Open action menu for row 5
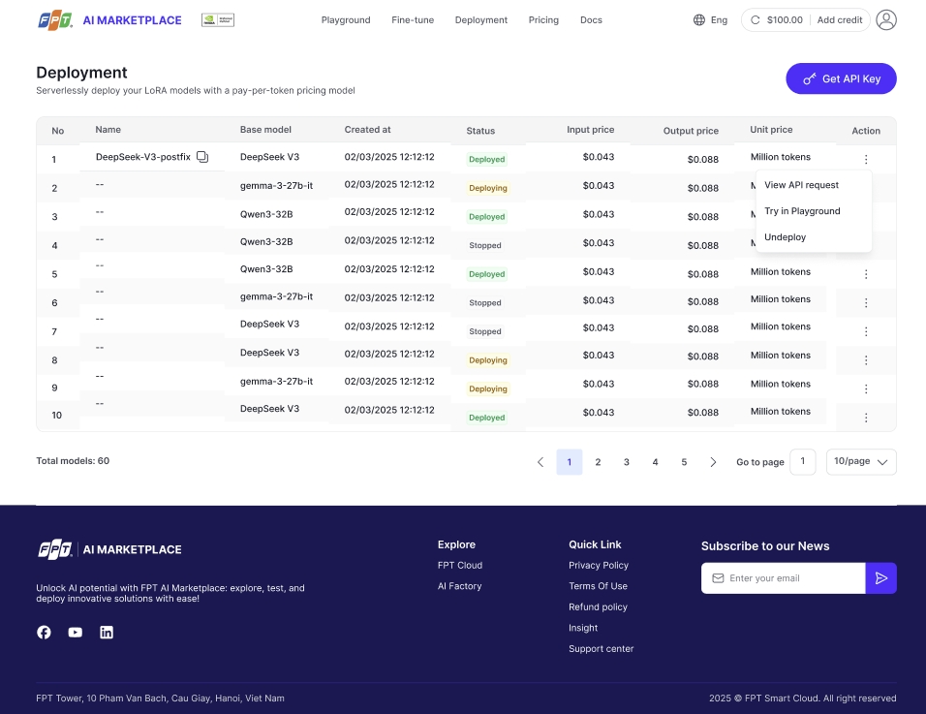The height and width of the screenshot is (714, 926). pos(866,274)
